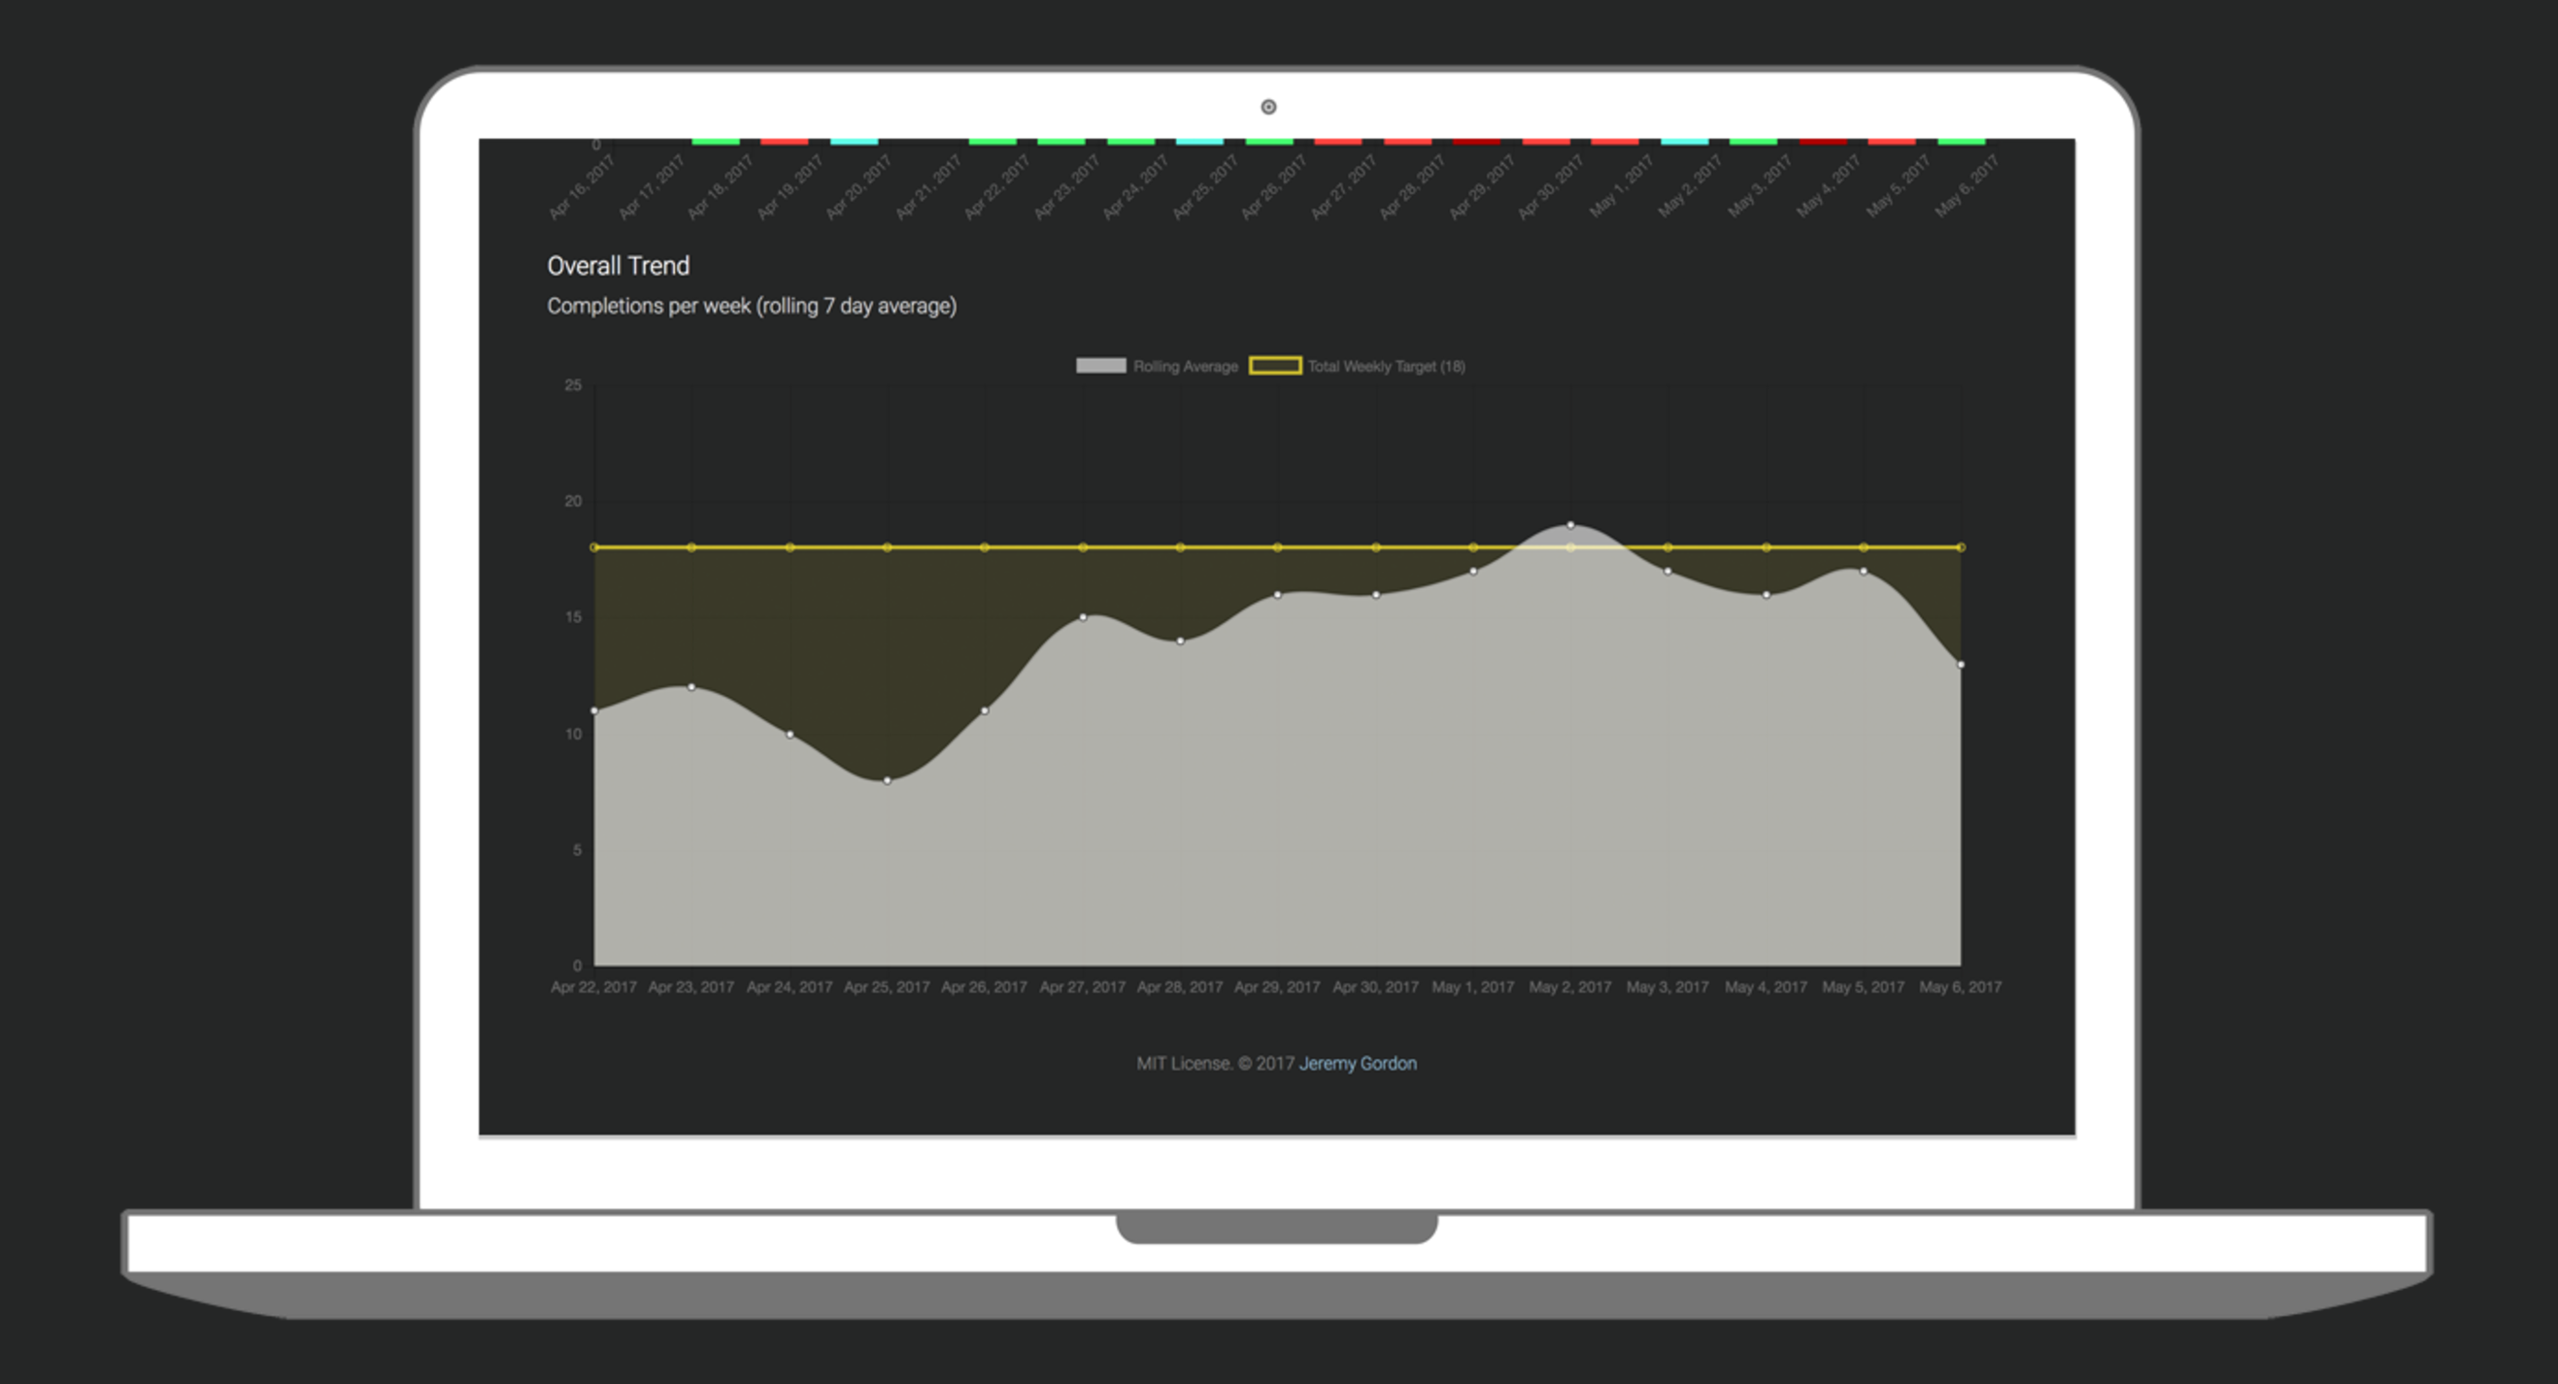Click the yellow Total Weekly Target legend box
Viewport: 2558px width, 1384px height.
click(x=1275, y=366)
